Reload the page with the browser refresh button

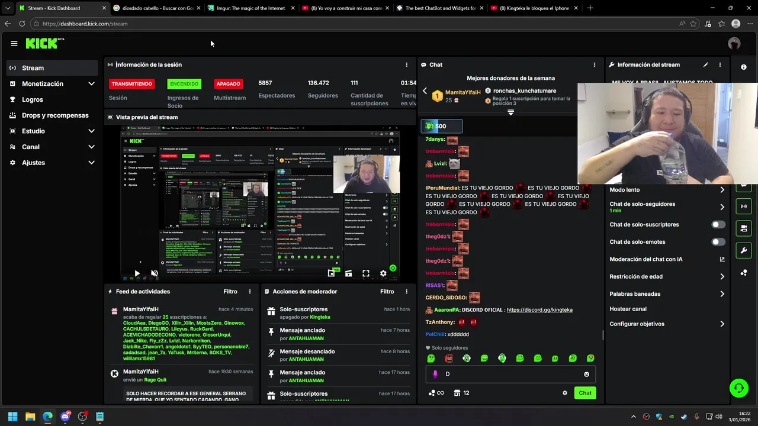(x=22, y=24)
